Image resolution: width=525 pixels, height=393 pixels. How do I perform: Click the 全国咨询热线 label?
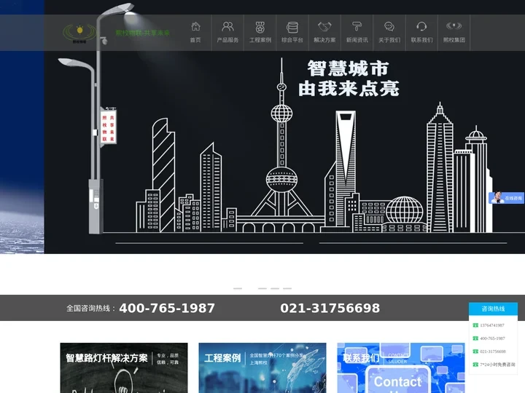pos(90,308)
